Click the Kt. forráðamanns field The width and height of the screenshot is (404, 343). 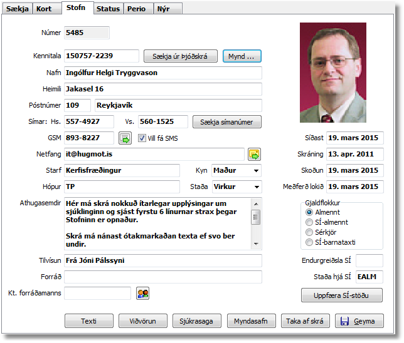tap(97, 293)
